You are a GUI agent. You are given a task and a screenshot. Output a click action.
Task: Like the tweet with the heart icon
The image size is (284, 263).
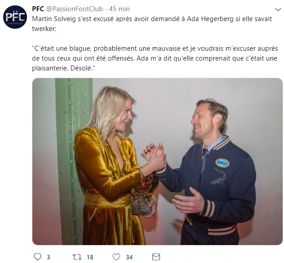tap(116, 257)
